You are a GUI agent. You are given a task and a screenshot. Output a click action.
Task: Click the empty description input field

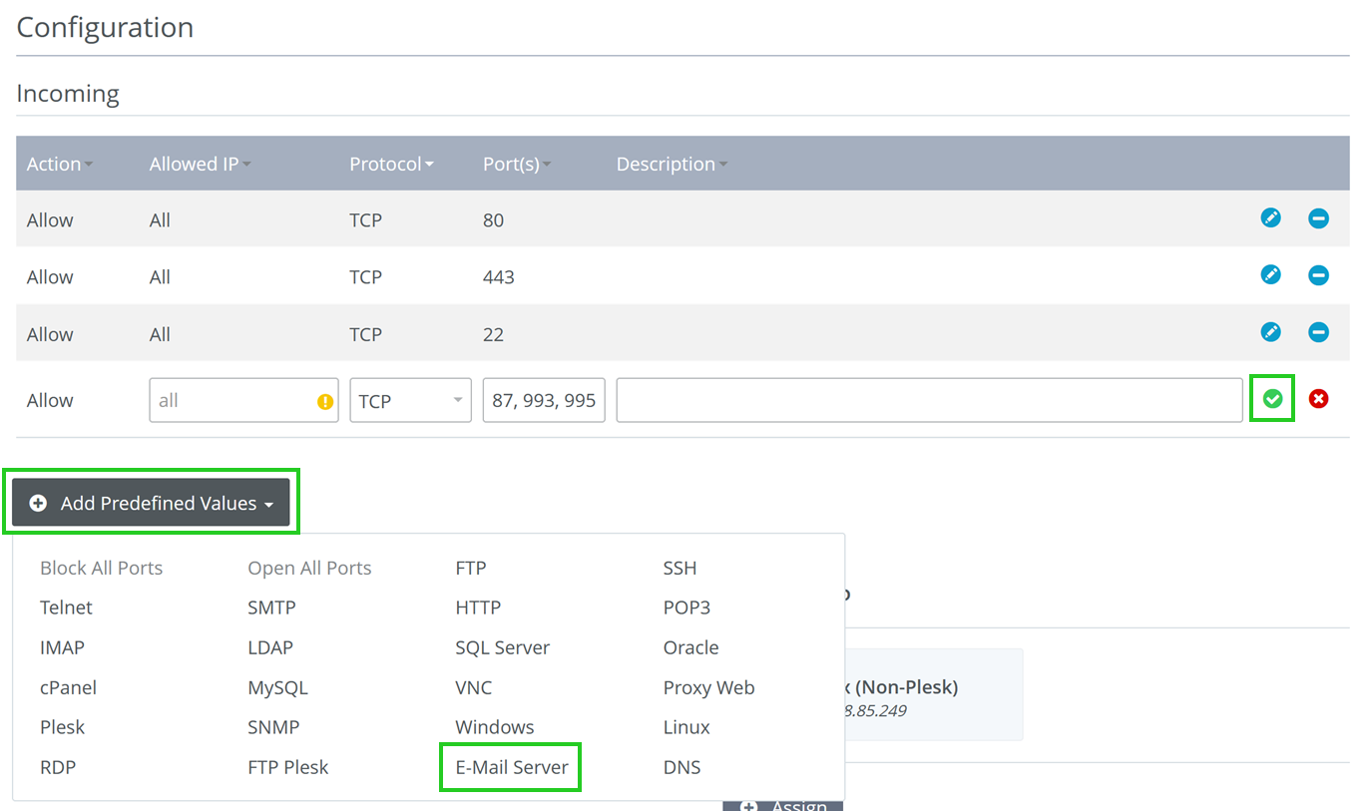[x=928, y=399]
